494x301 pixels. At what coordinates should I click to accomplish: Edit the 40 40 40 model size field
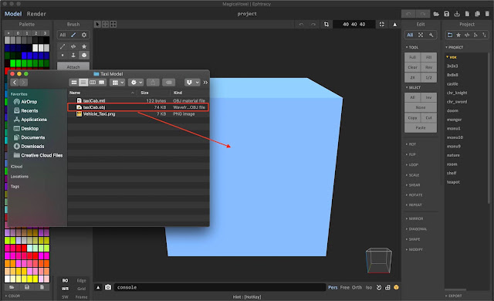coord(354,24)
